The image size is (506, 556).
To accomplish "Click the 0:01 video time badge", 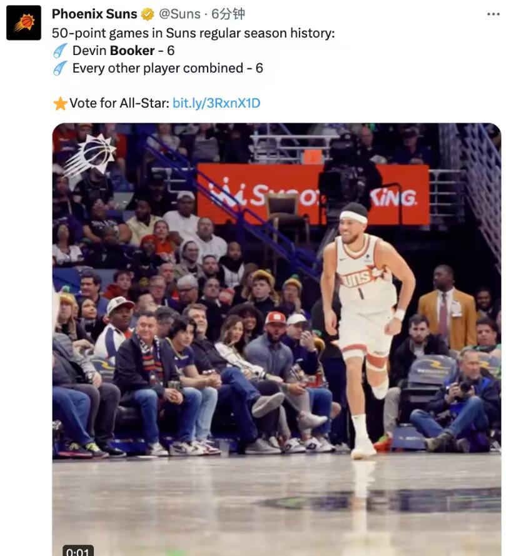I will [78, 552].
